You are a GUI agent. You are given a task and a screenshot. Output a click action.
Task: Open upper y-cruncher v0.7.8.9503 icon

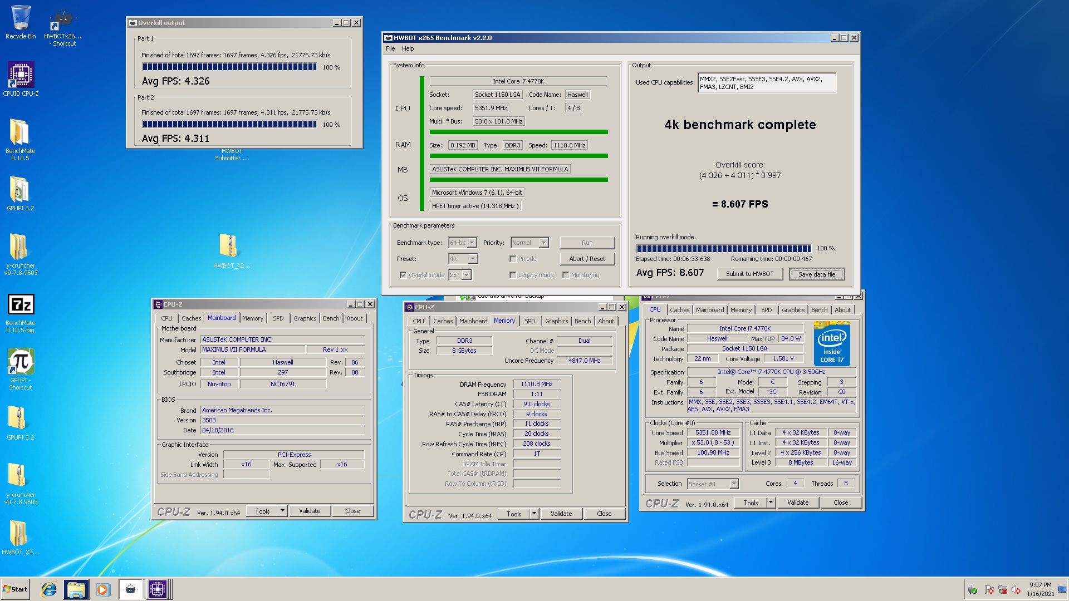21,254
